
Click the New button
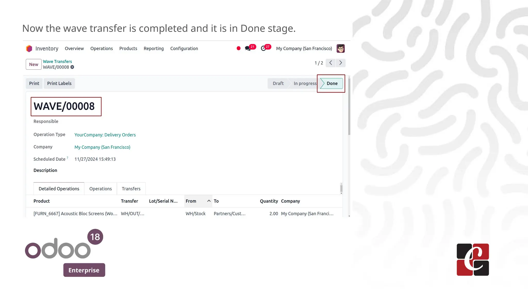point(34,64)
